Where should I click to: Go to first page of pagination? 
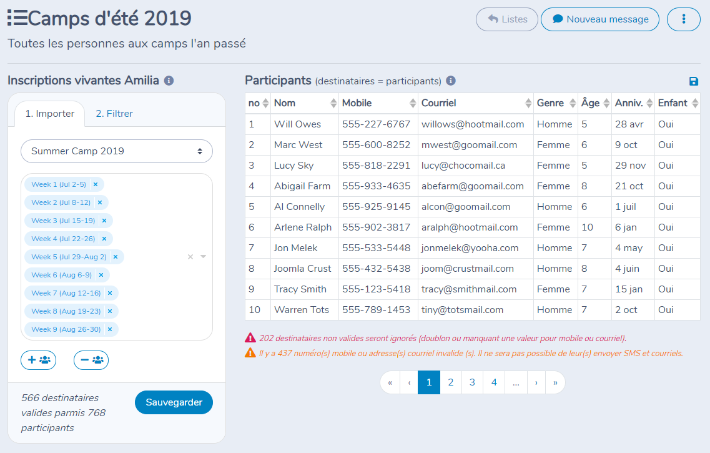[390, 383]
